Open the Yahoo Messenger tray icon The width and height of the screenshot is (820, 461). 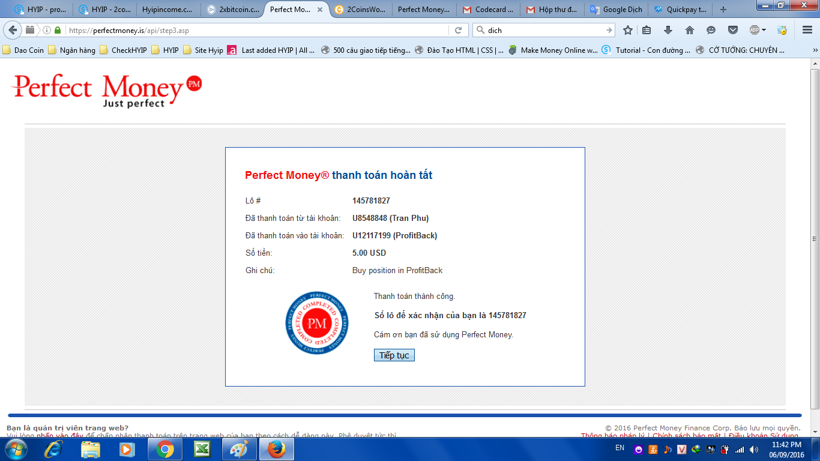coord(638,449)
